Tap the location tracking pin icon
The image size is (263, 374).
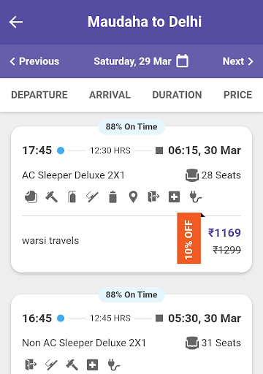[x=133, y=196]
